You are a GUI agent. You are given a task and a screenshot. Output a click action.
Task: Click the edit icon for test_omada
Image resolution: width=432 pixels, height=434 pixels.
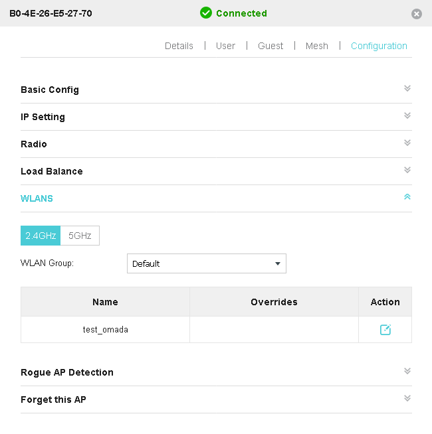[x=385, y=330]
